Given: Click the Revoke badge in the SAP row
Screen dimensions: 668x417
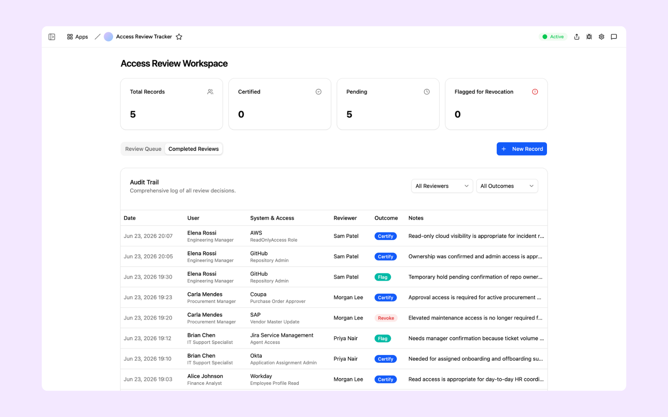Looking at the screenshot, I should (x=386, y=318).
